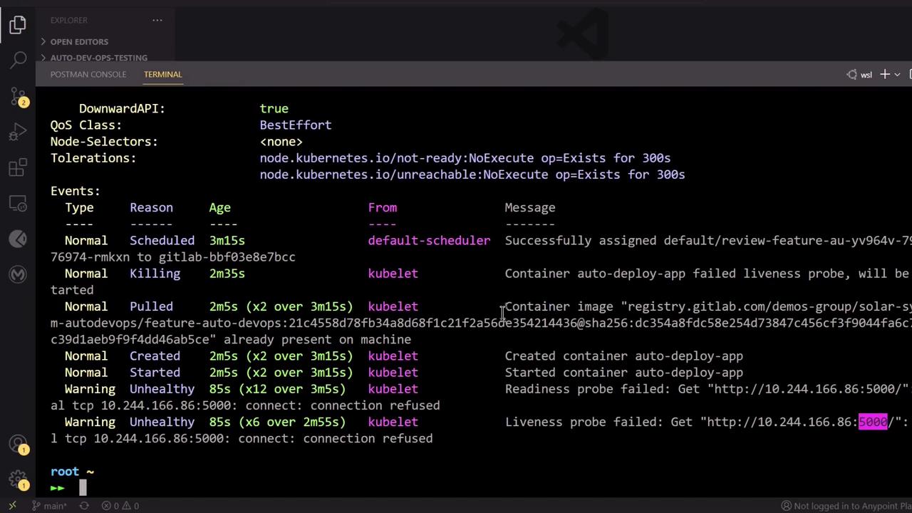
Task: Open Source Control view with badge
Action: pos(18,96)
